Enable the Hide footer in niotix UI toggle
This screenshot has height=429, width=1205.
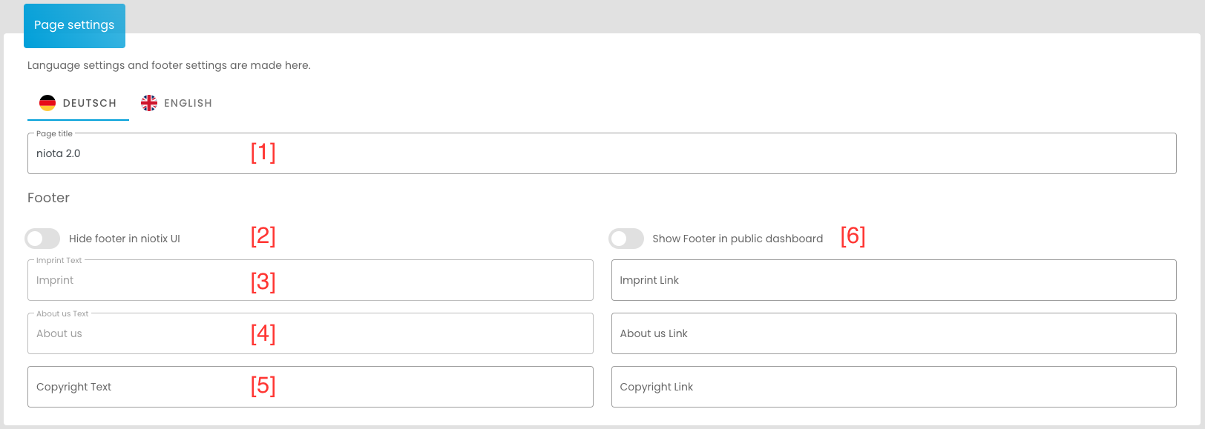click(42, 239)
